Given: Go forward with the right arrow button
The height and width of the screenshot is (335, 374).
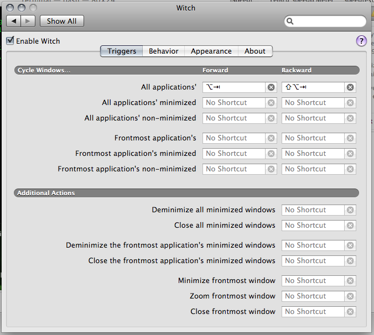Looking at the screenshot, I should click(x=28, y=21).
